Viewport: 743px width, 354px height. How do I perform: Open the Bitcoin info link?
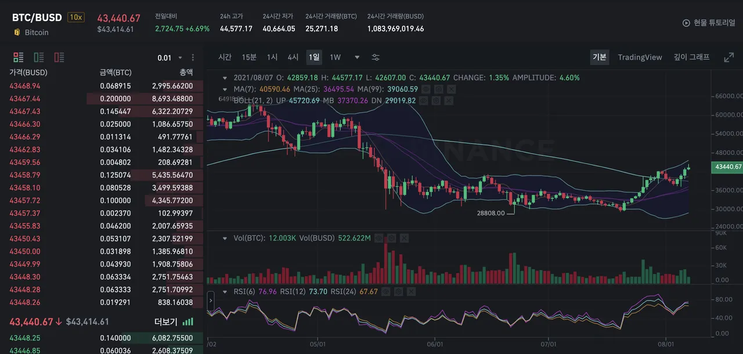37,32
